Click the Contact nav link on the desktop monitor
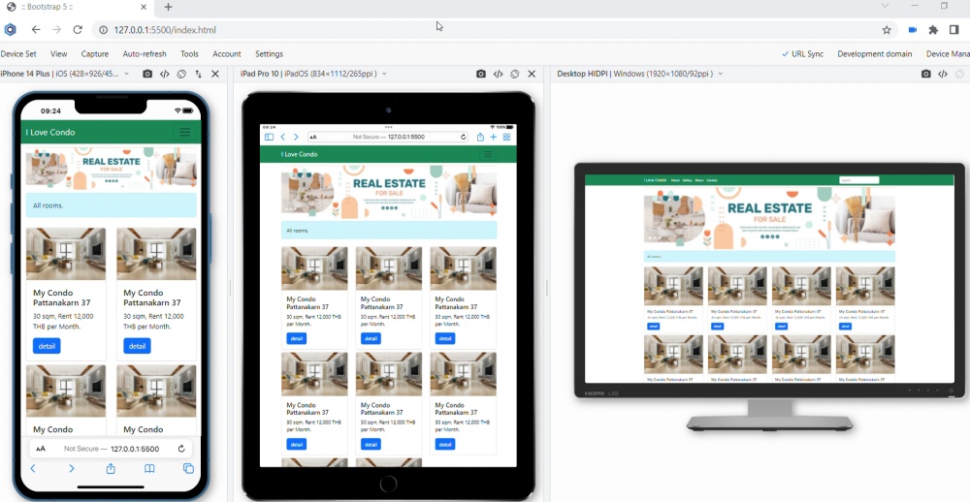Screen dimensions: 970x502 (712, 180)
